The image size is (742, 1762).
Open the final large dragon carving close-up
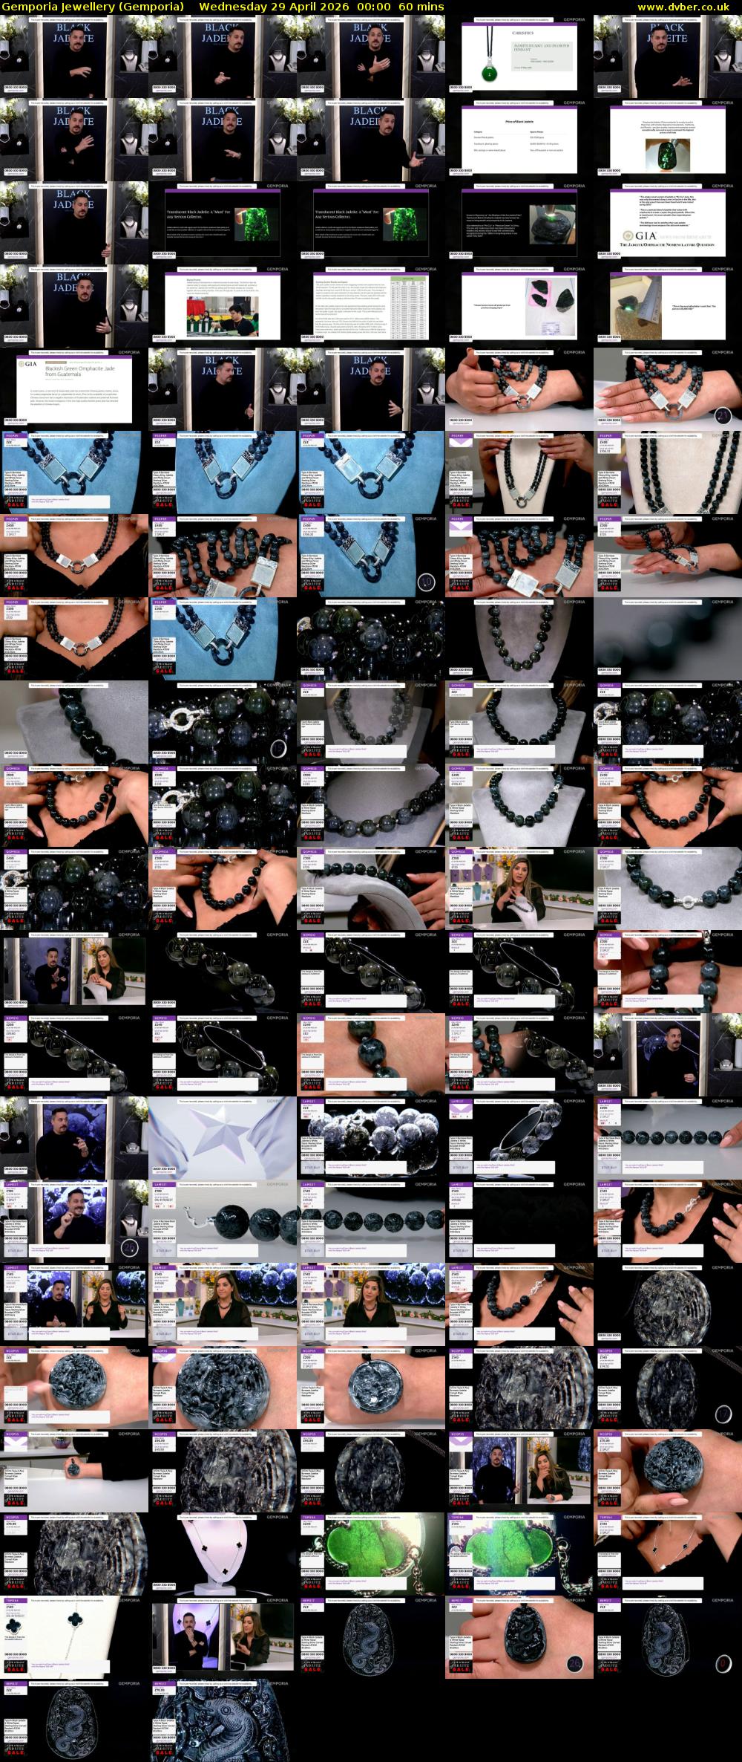pos(223,1720)
